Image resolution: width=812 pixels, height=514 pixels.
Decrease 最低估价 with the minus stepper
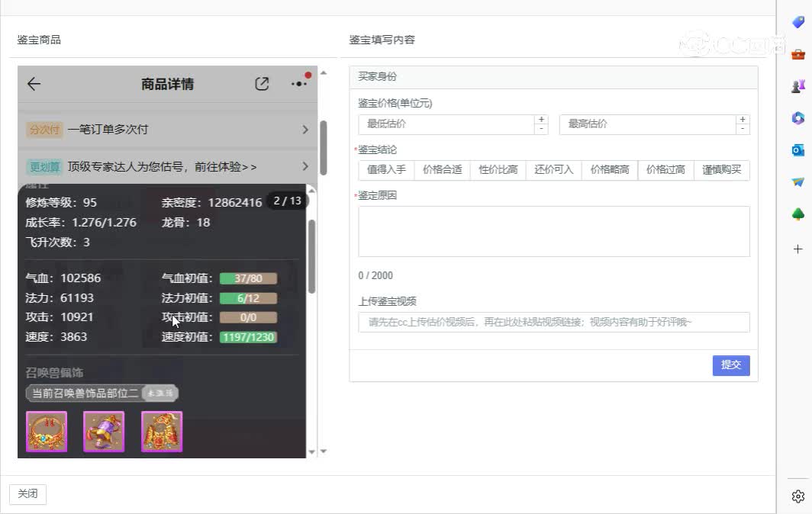(x=541, y=129)
